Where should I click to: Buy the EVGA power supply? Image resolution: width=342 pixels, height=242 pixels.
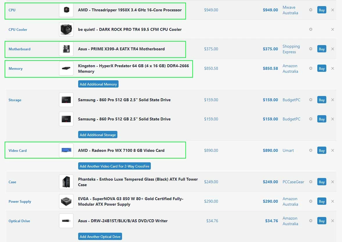322,201
